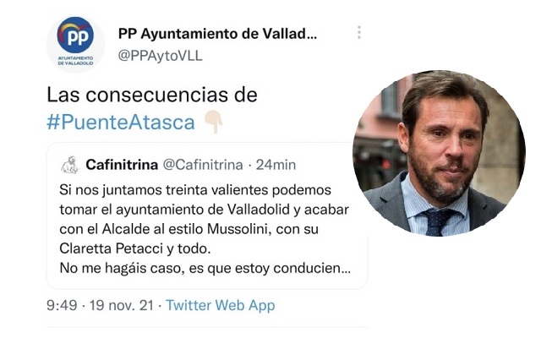Click the bold Cafinitrina display name
This screenshot has height=360, width=541.
click(x=122, y=164)
